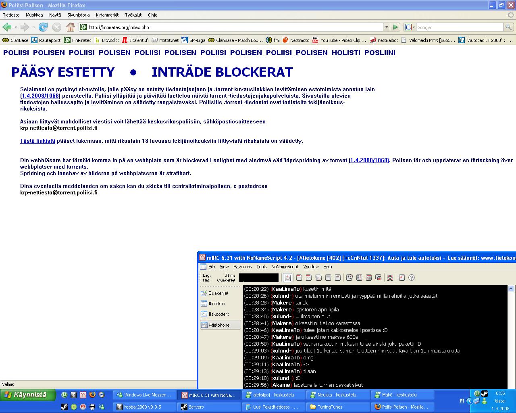Open the Kirjanmerkit menu in Firefox
This screenshot has height=413, width=516.
coord(107,15)
